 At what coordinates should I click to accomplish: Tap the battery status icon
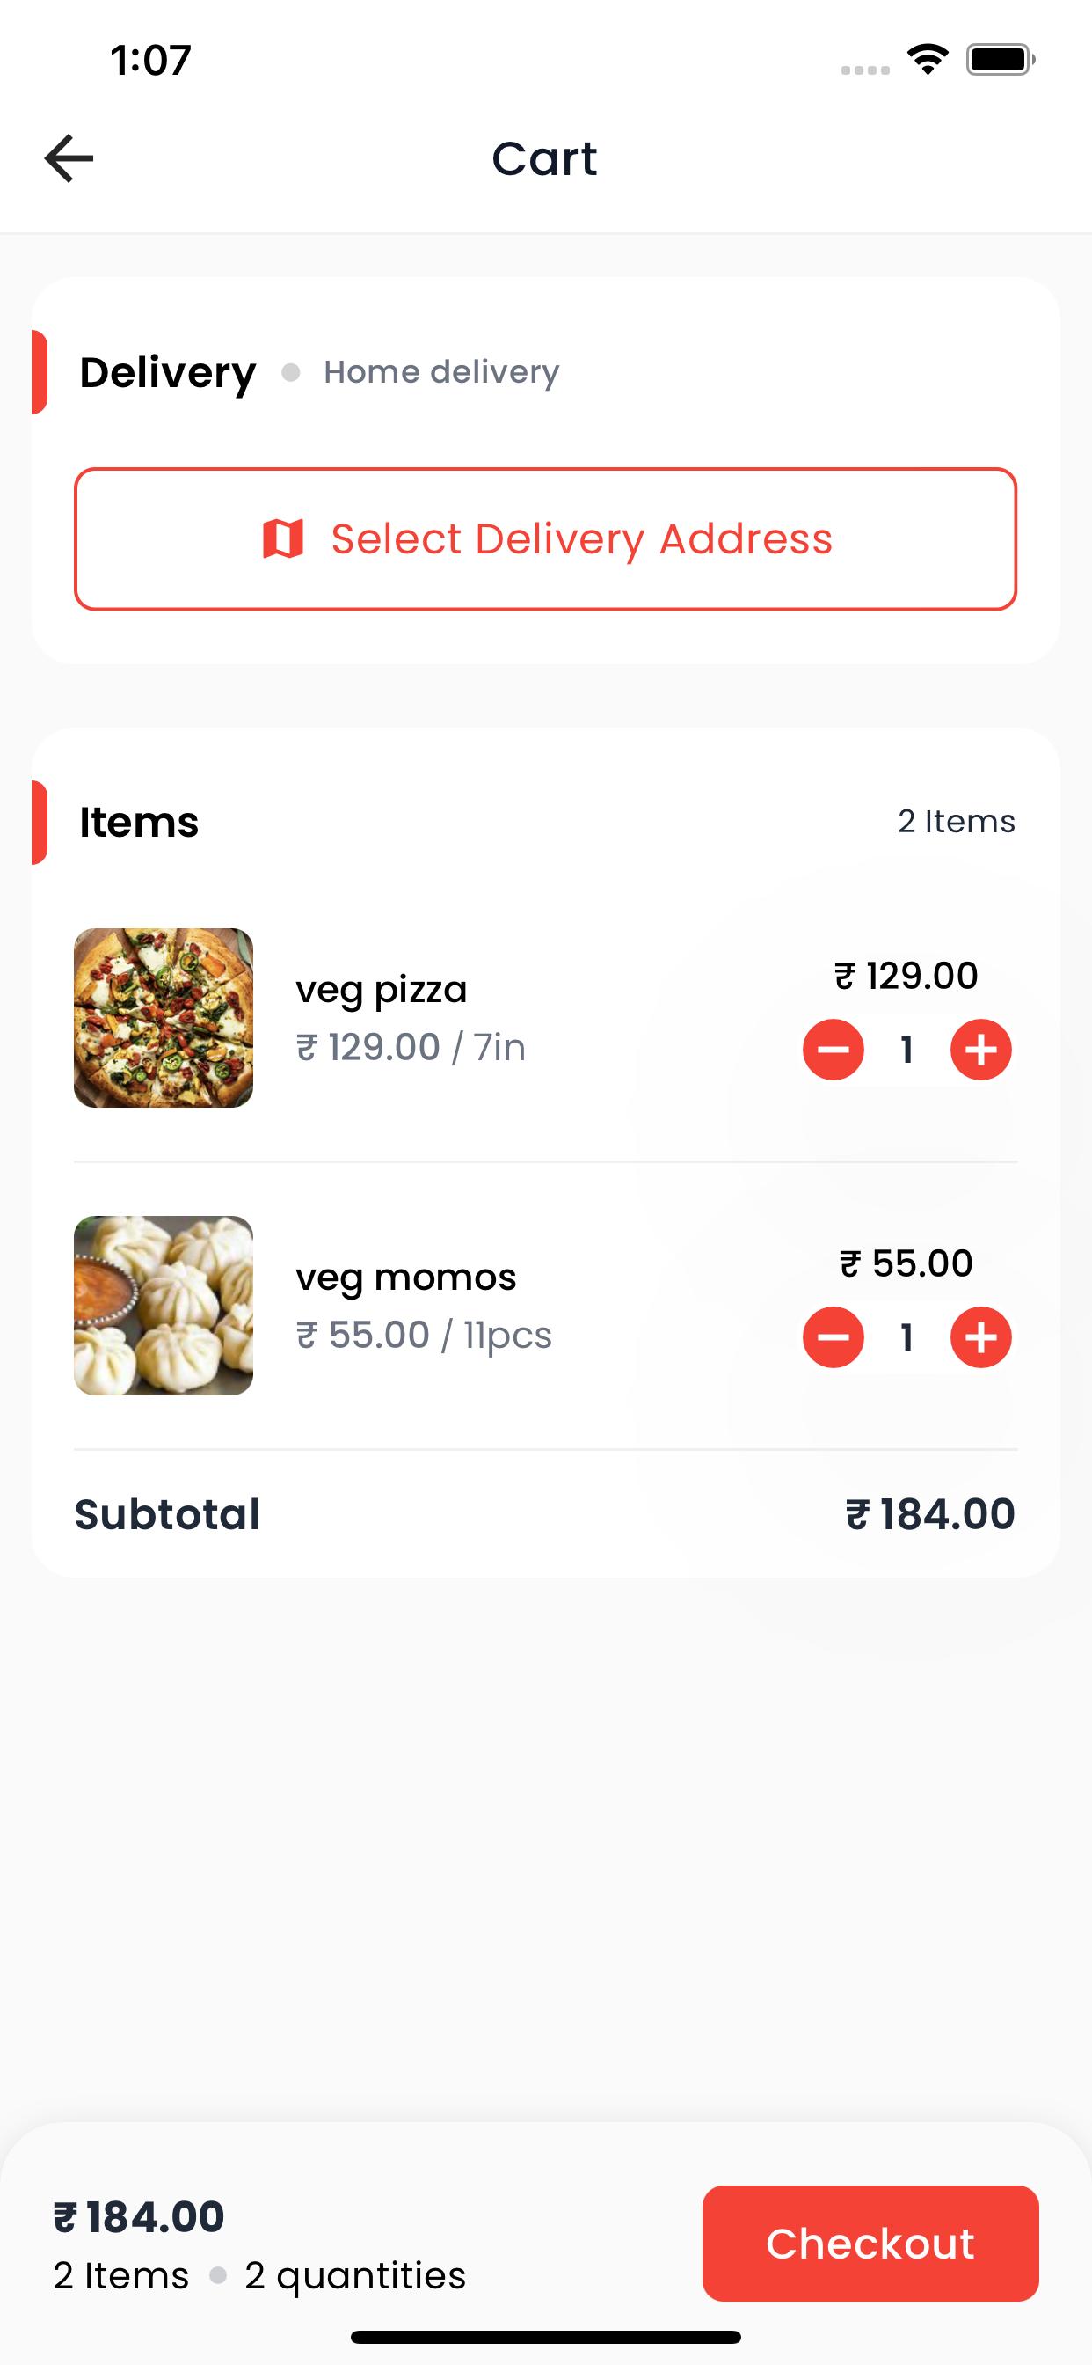pyautogui.click(x=1001, y=60)
